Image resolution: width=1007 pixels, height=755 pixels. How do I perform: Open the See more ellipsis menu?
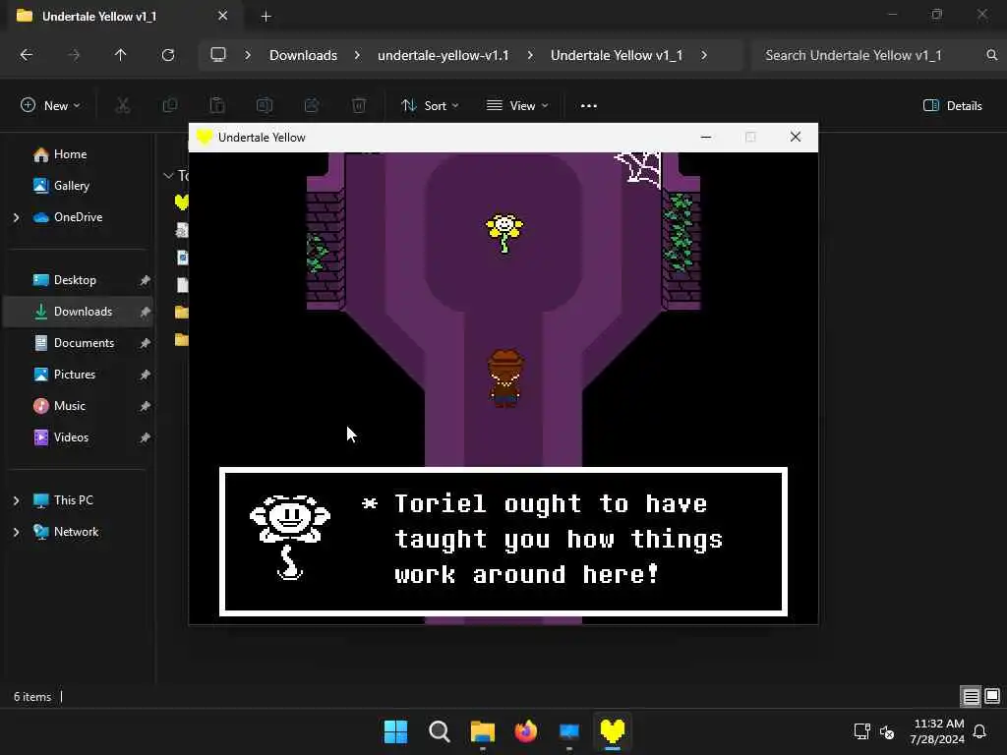coord(589,106)
